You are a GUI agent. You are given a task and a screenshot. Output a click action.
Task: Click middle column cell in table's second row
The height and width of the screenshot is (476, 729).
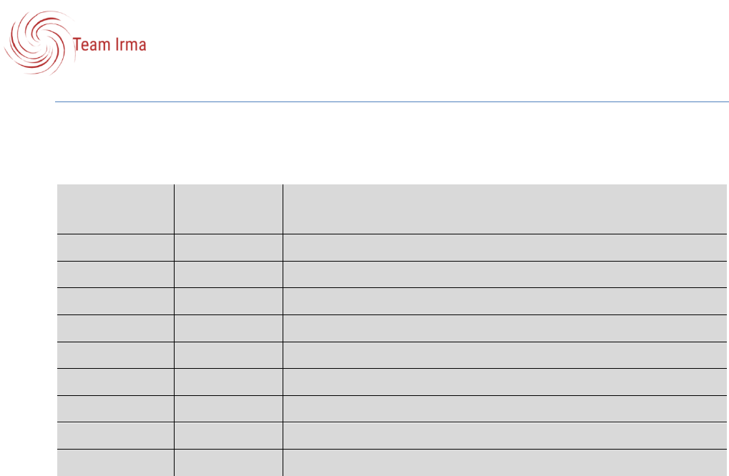pos(227,247)
